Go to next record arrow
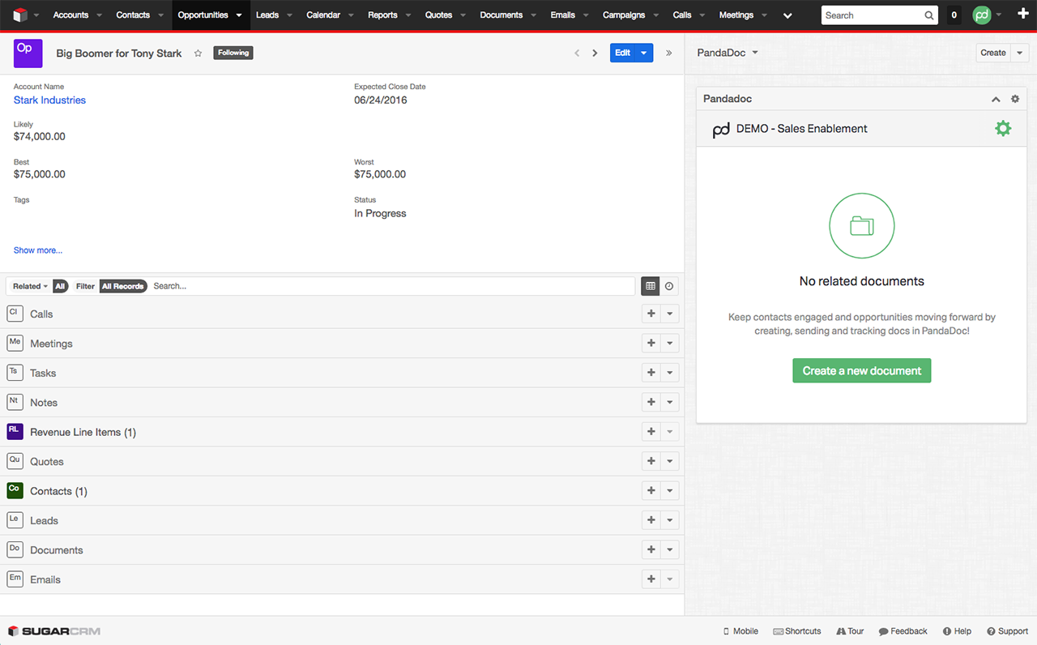The image size is (1037, 645). tap(595, 53)
